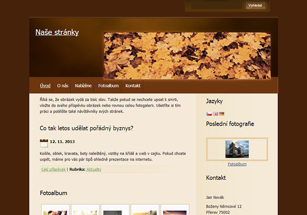Click the calendar icon beside the date

coord(44,143)
